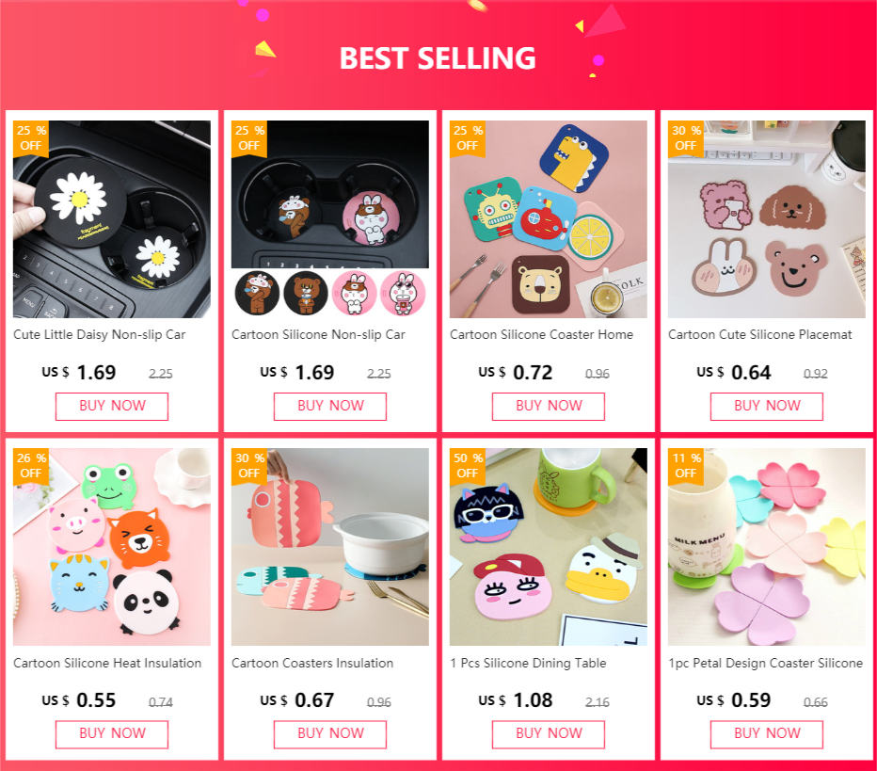The width and height of the screenshot is (877, 771).
Task: Open the daisy car coaster product image
Action: pos(112,219)
